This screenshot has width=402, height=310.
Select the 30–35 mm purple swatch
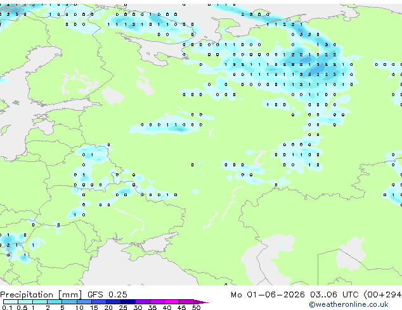(142, 302)
